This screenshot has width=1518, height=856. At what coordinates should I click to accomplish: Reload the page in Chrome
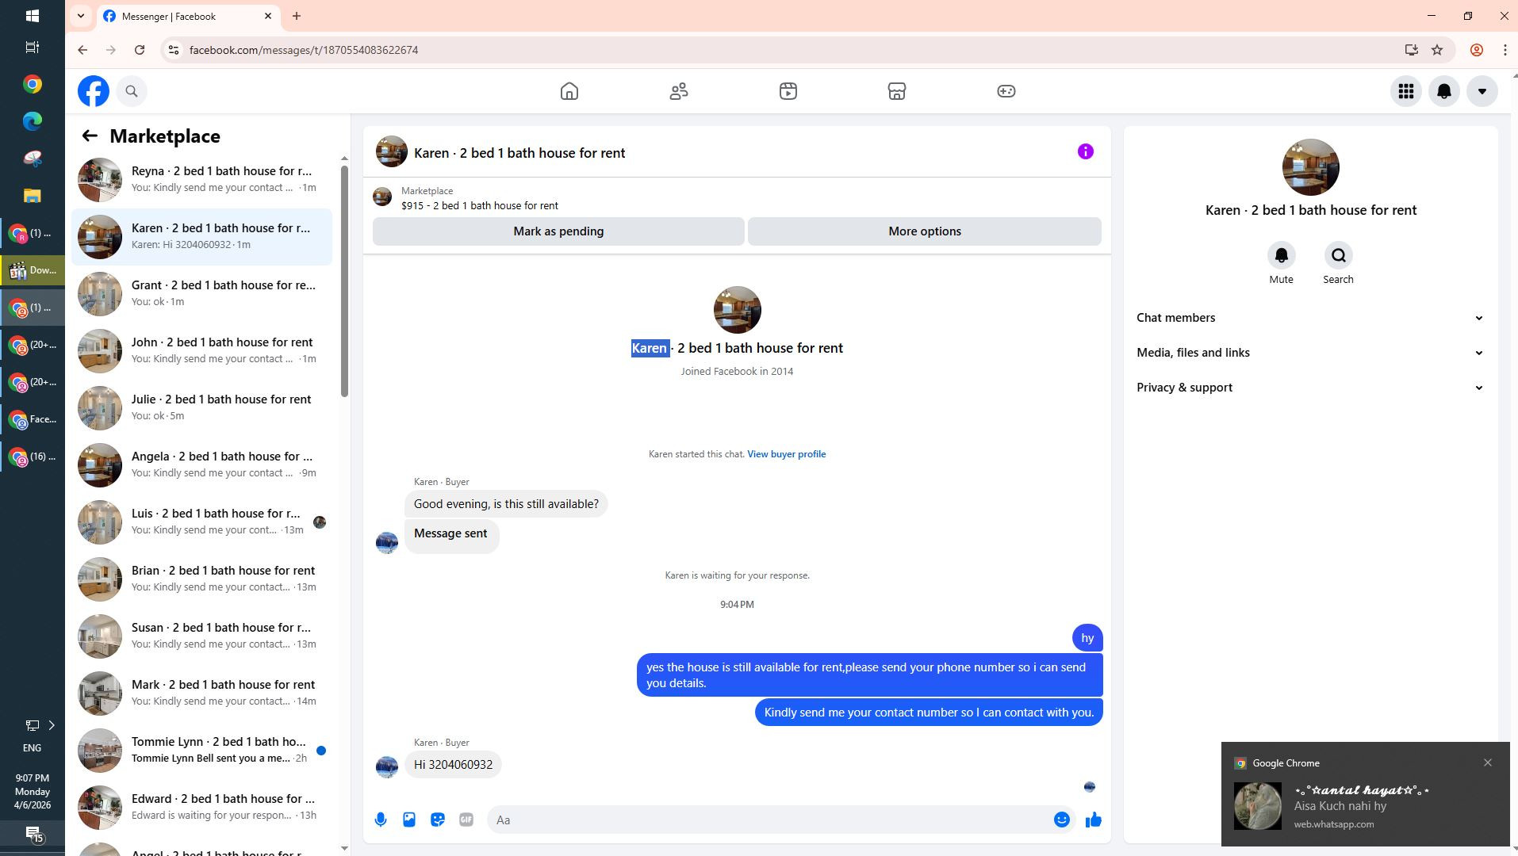[140, 50]
